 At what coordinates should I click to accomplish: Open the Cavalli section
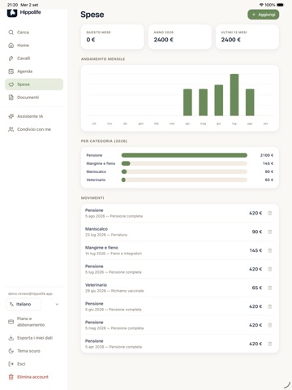pyautogui.click(x=34, y=58)
